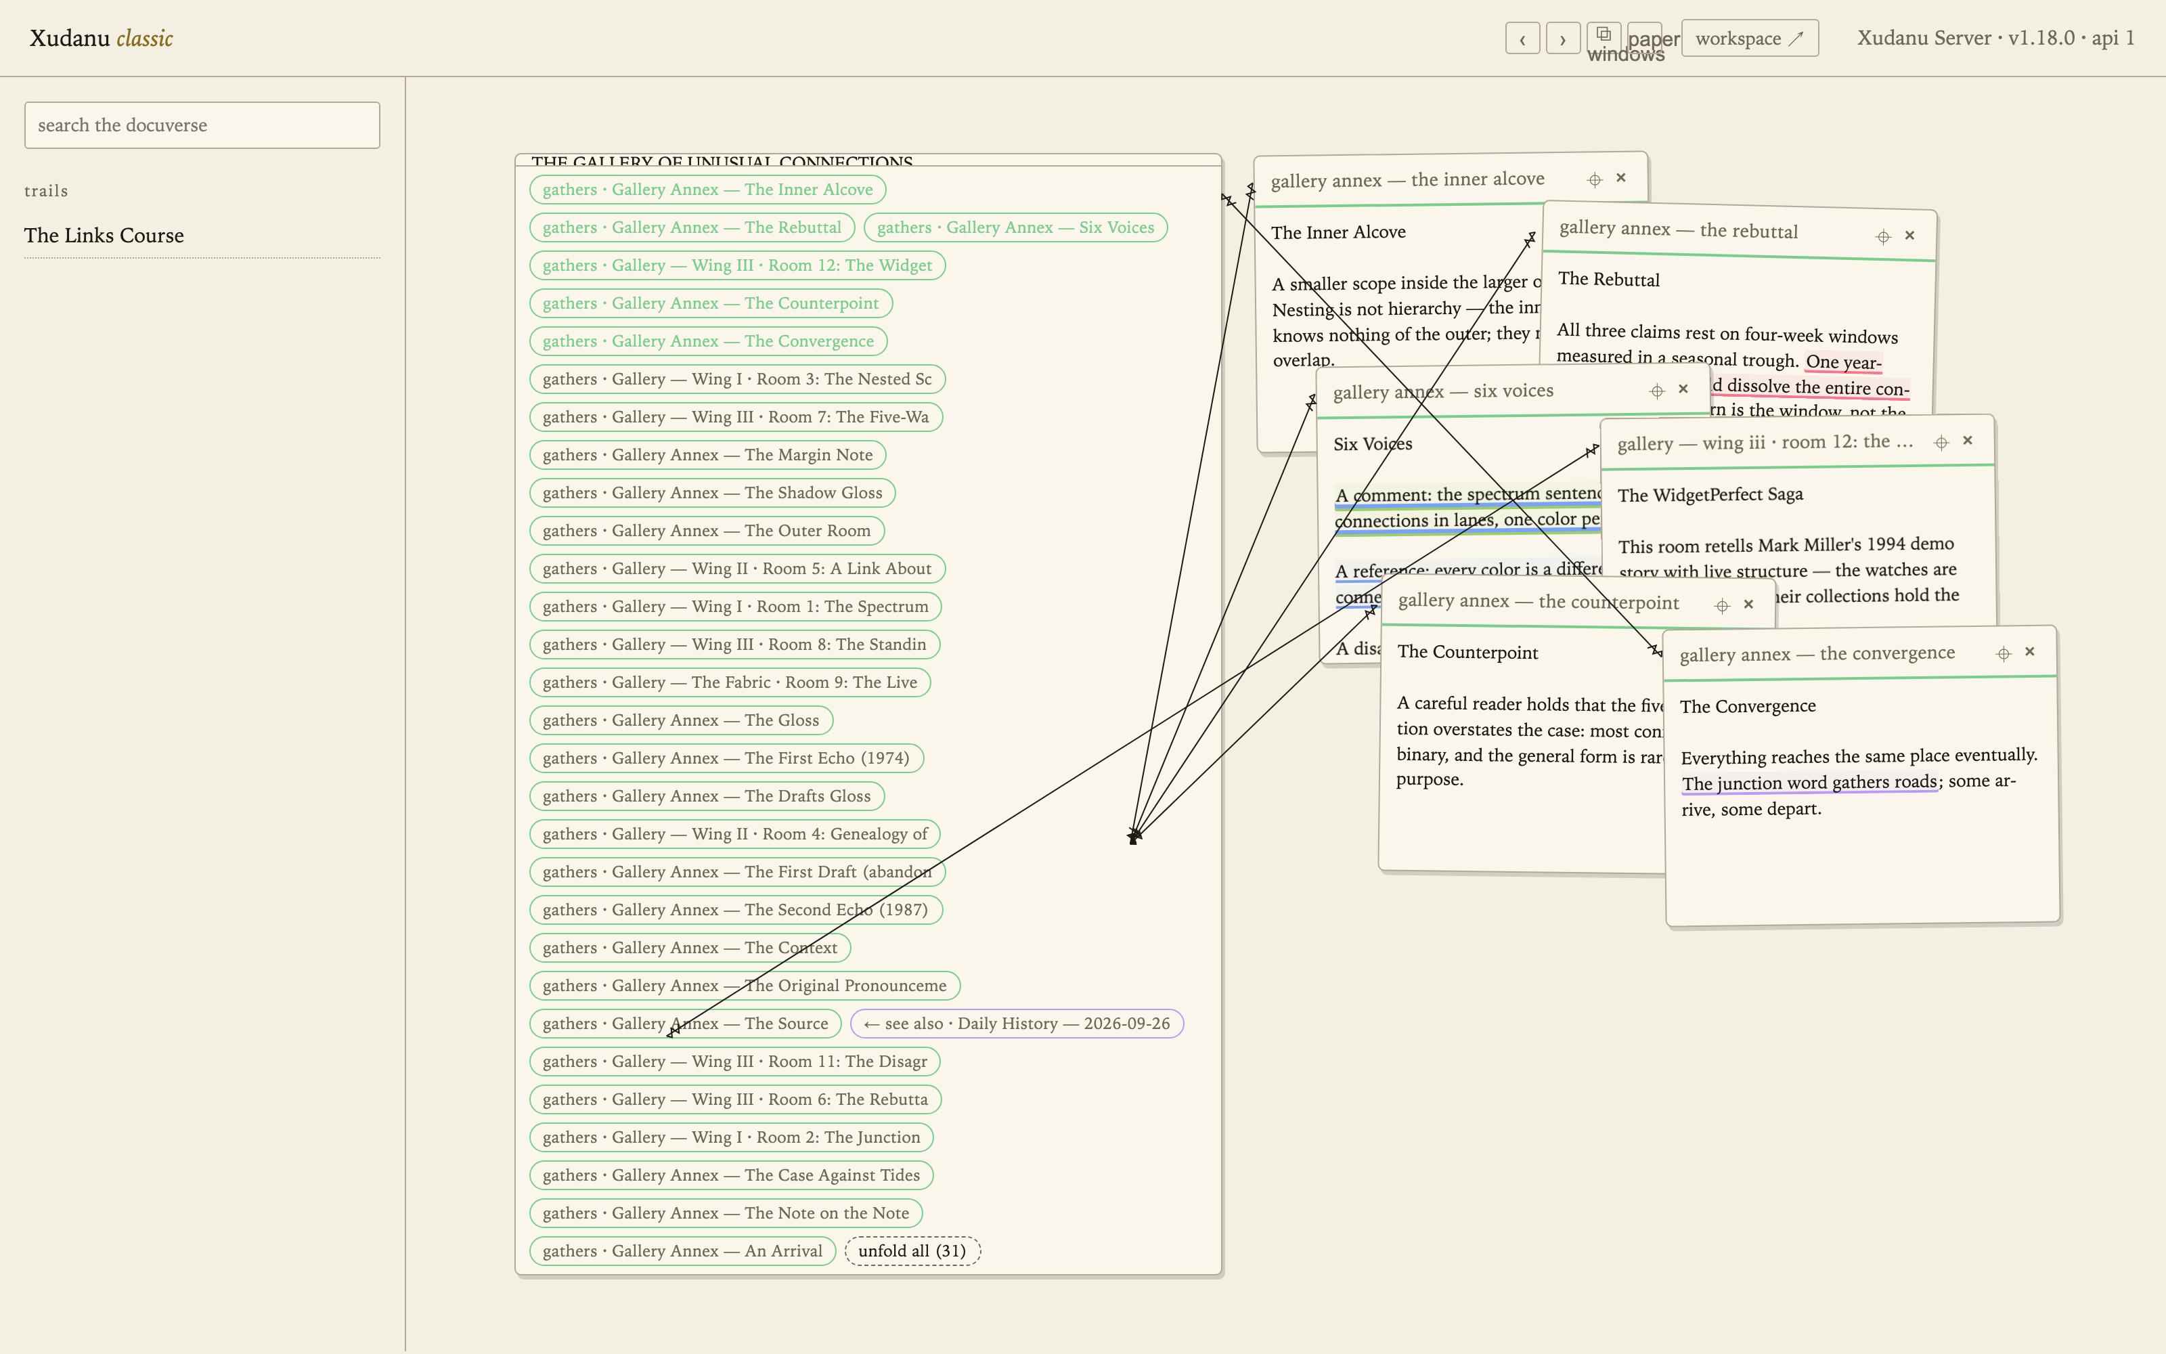This screenshot has width=2166, height=1354.
Task: Follow 'Gallery Annex — The Convergence' chip
Action: coord(708,341)
